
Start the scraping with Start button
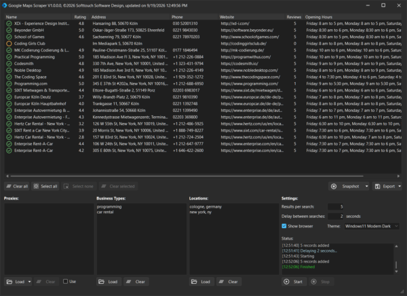point(294,282)
